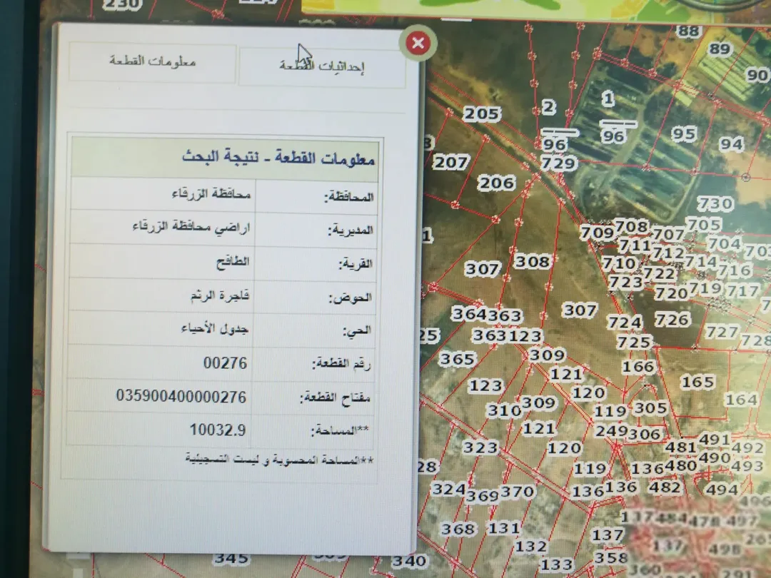
Task: Select map parcel 729
Action: 558,163
